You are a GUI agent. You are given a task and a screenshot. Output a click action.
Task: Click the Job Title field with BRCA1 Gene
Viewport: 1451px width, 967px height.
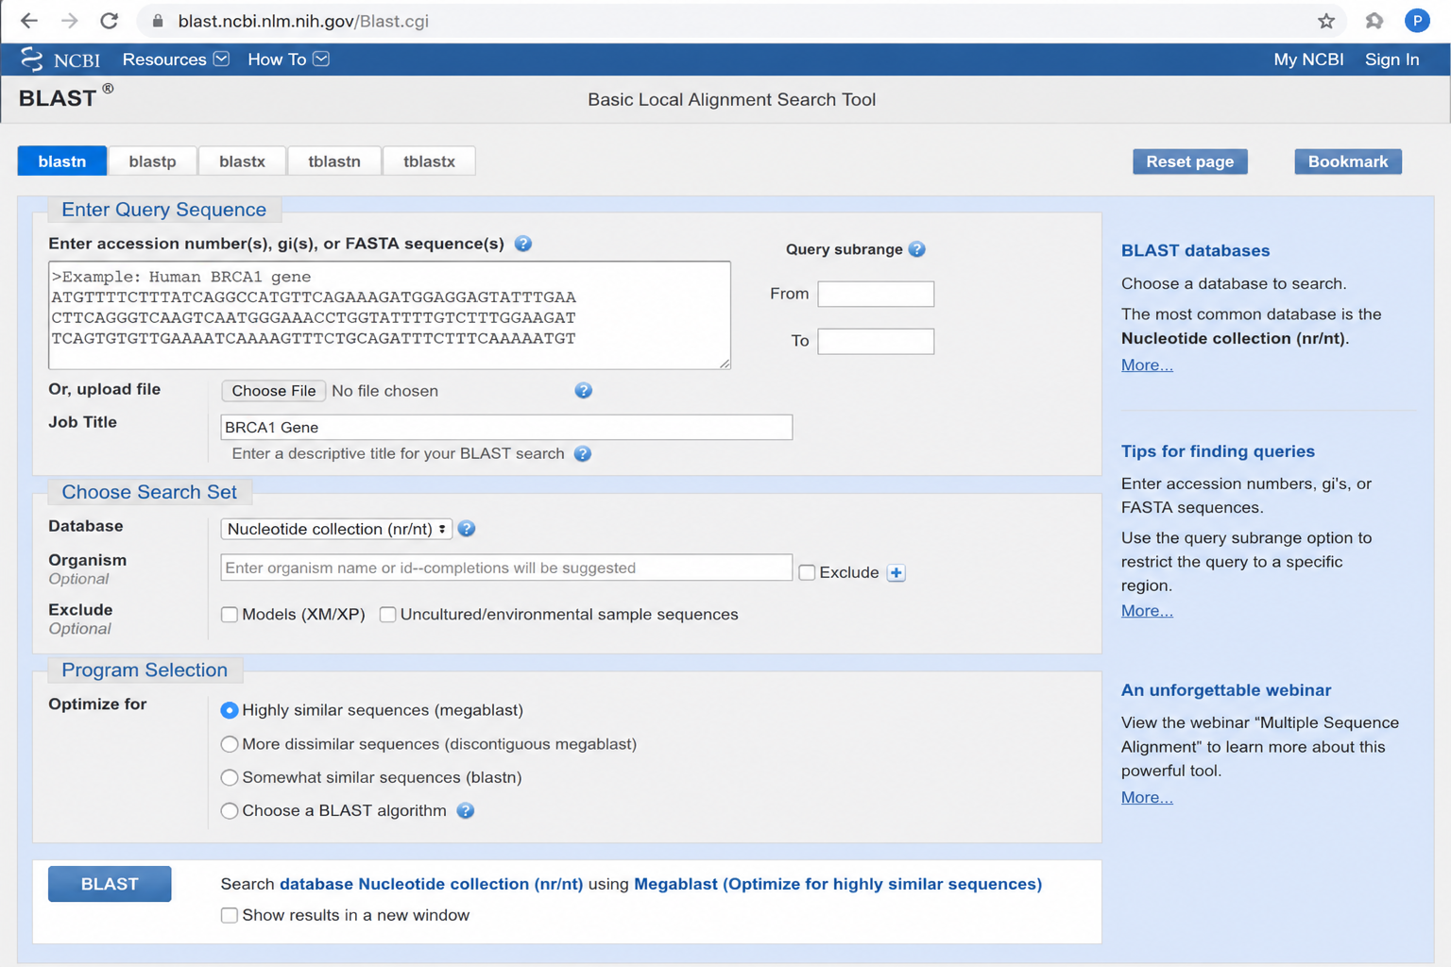click(x=506, y=427)
